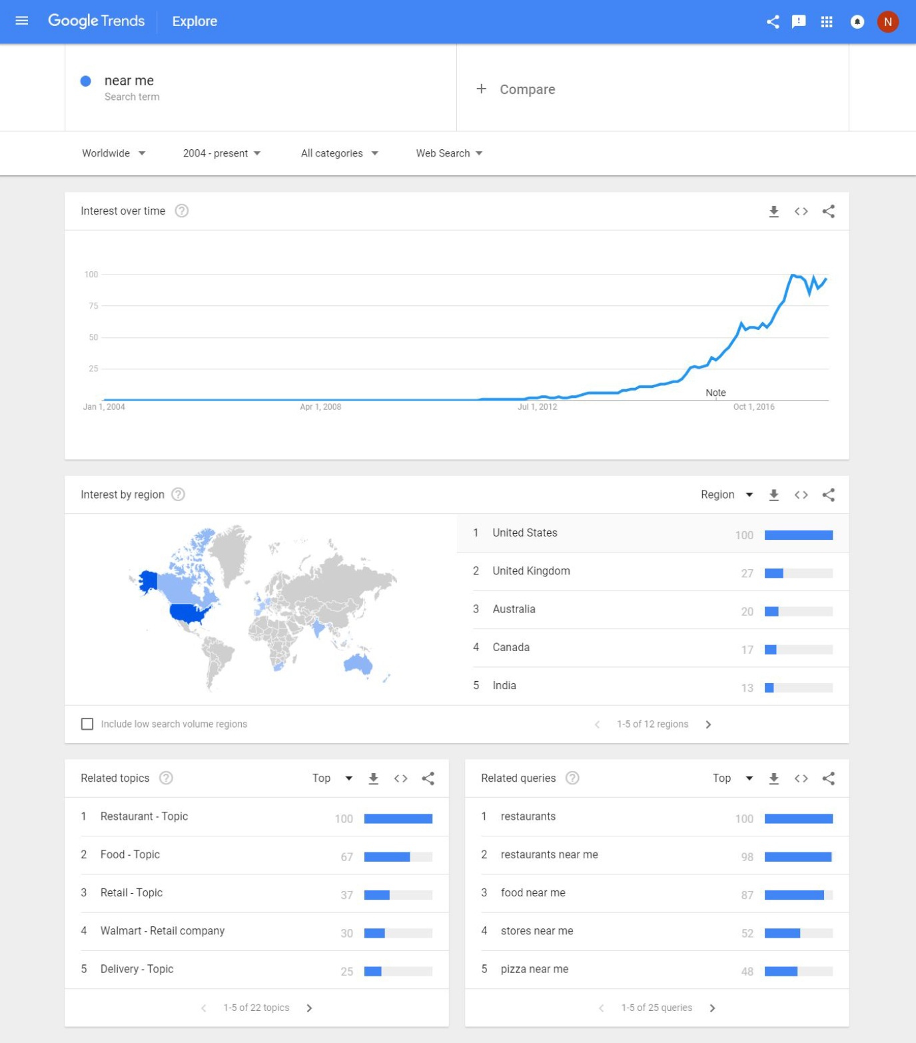Image resolution: width=916 pixels, height=1043 pixels.
Task: Click help icon beside Related queries
Action: click(x=572, y=778)
